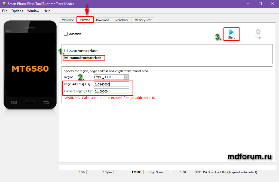Start the format operation
The width and height of the screenshot is (279, 182).
coord(231,34)
